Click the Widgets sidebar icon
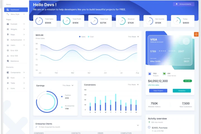 coord(8,29)
